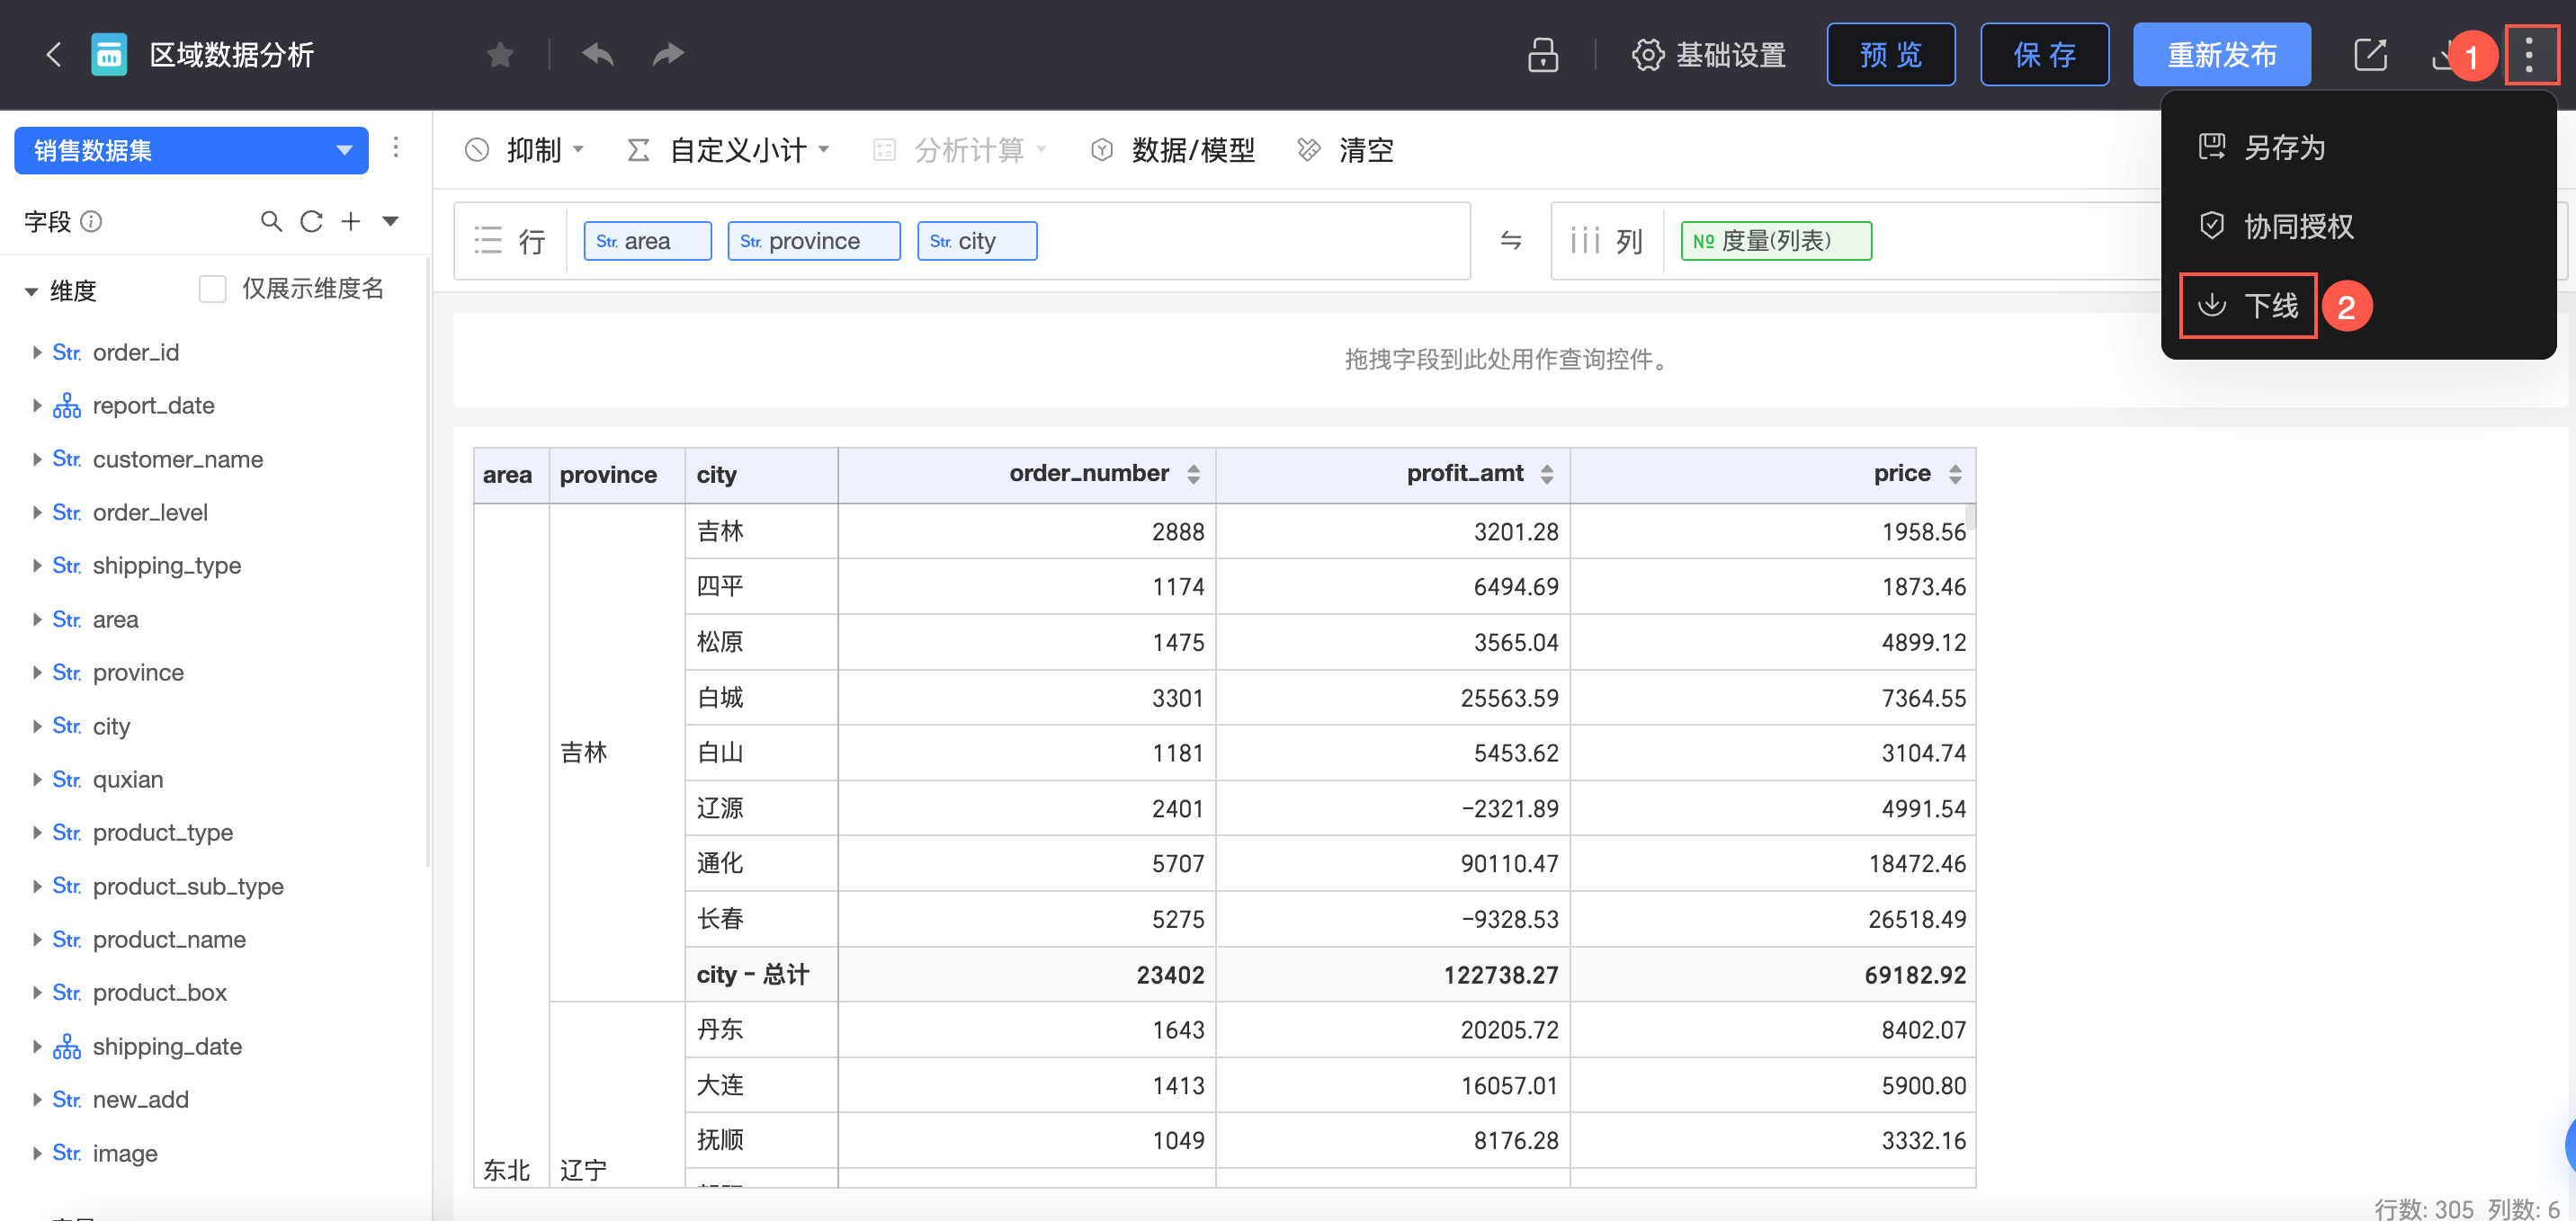Click the favorite star icon
The height and width of the screenshot is (1221, 2576).
click(x=500, y=55)
